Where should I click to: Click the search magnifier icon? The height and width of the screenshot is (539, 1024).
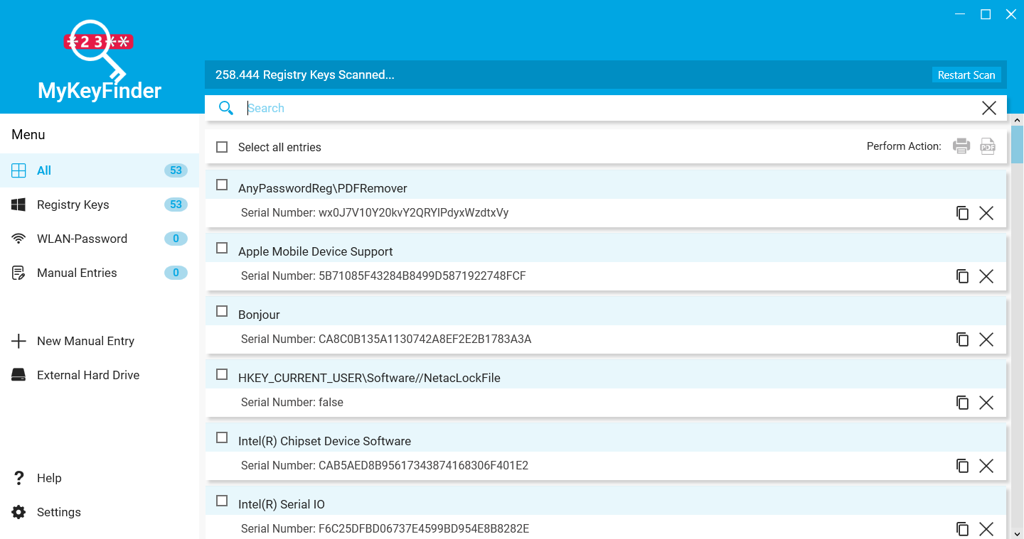click(x=226, y=108)
